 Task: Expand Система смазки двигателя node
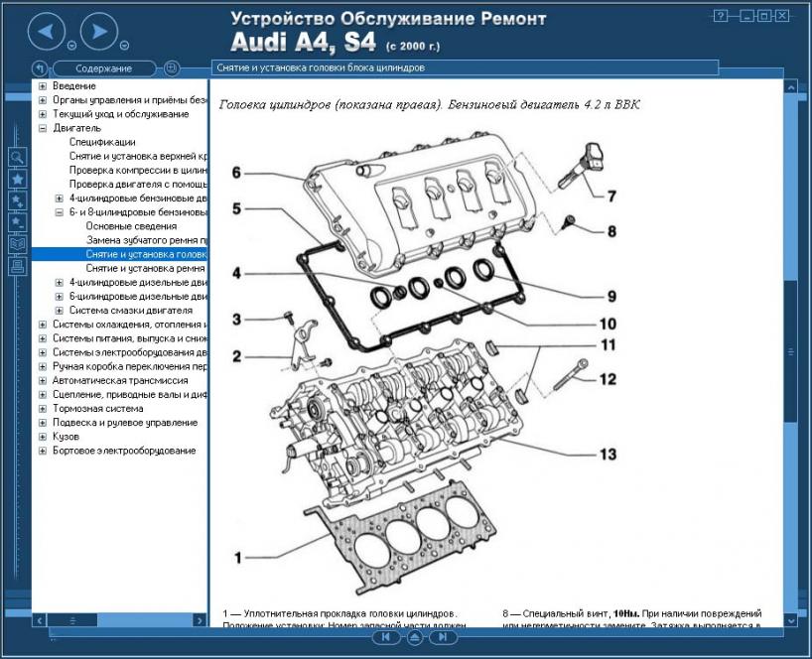pyautogui.click(x=59, y=311)
